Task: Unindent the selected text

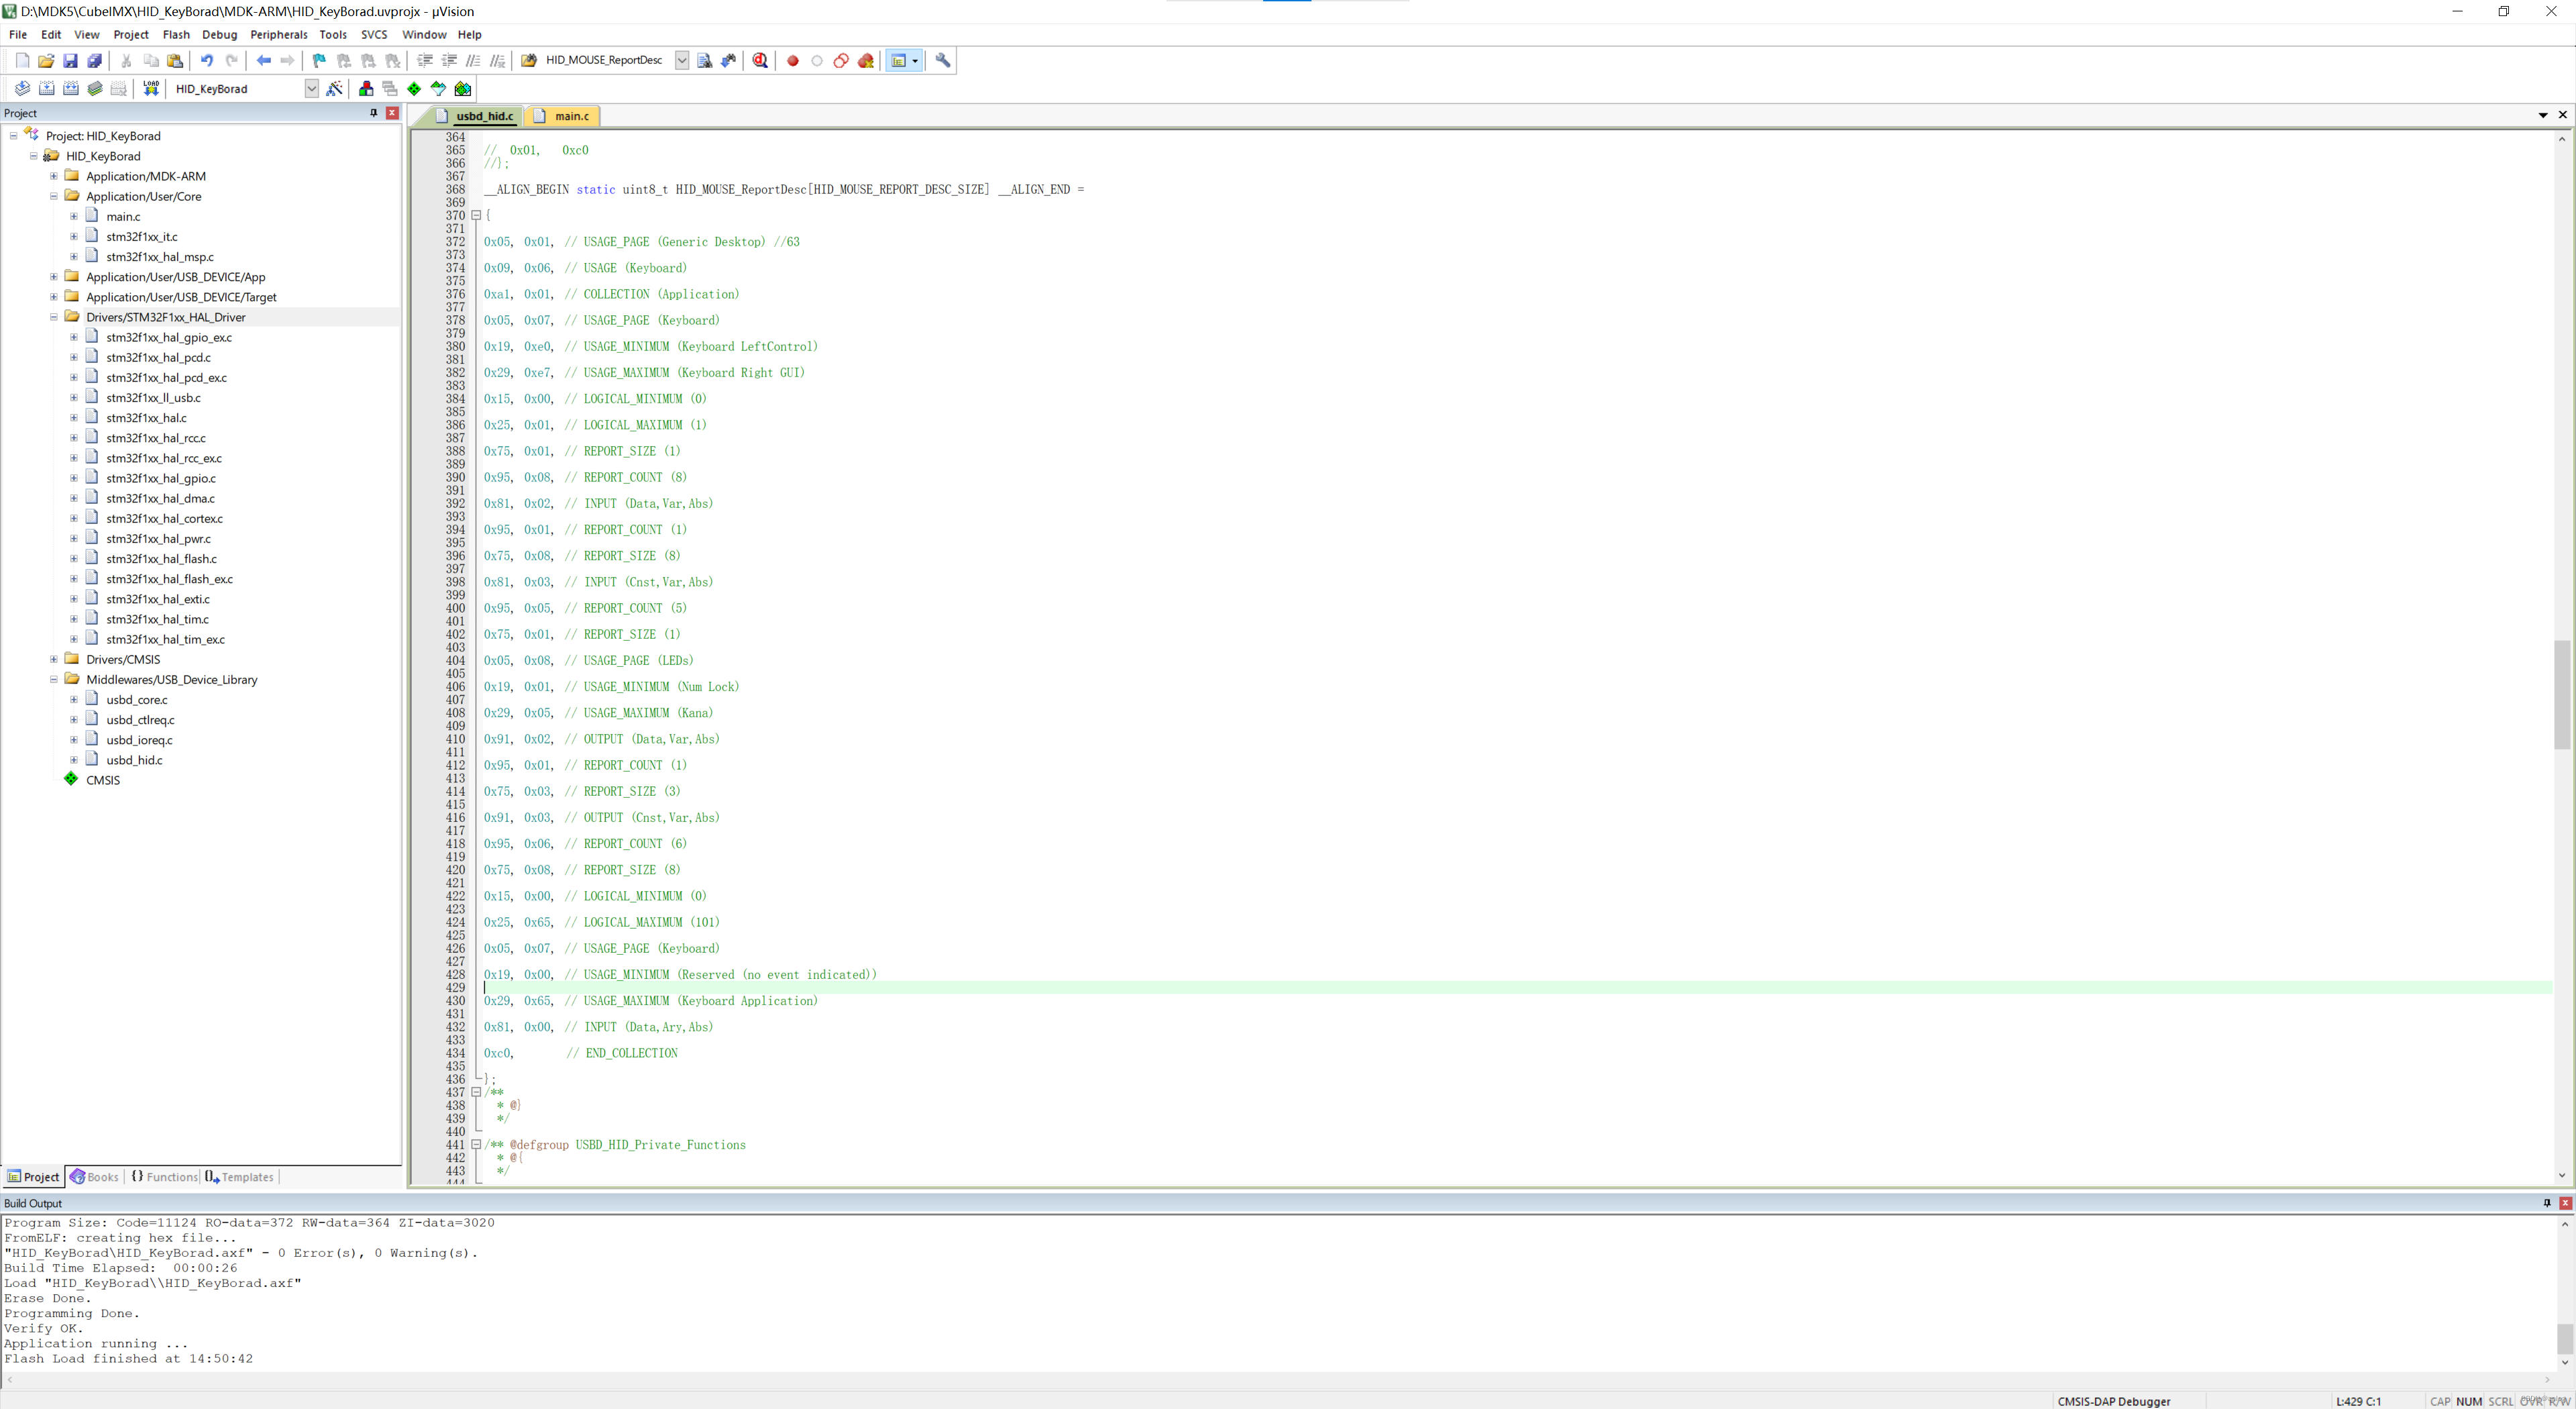Action: 449,61
